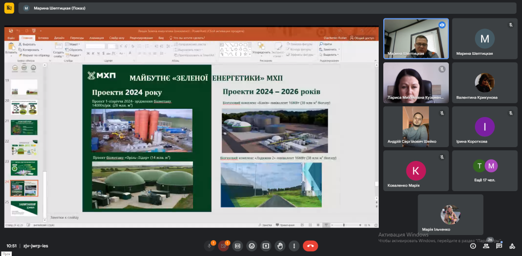Open the Вид ribbon tab
522x256 pixels.
tap(161, 38)
